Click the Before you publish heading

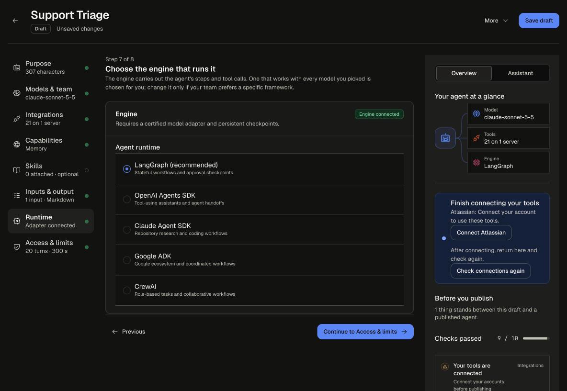click(x=464, y=299)
